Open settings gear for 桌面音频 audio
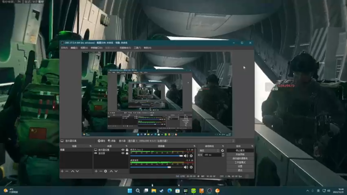The width and height of the screenshot is (347, 195). click(x=191, y=167)
